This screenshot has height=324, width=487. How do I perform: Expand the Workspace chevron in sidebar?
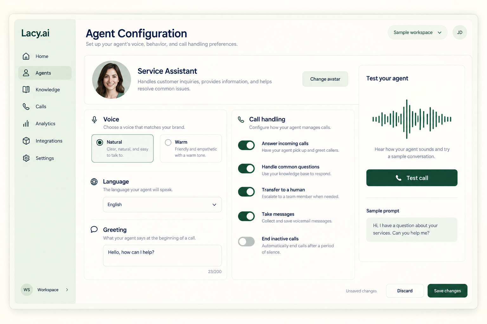click(67, 290)
